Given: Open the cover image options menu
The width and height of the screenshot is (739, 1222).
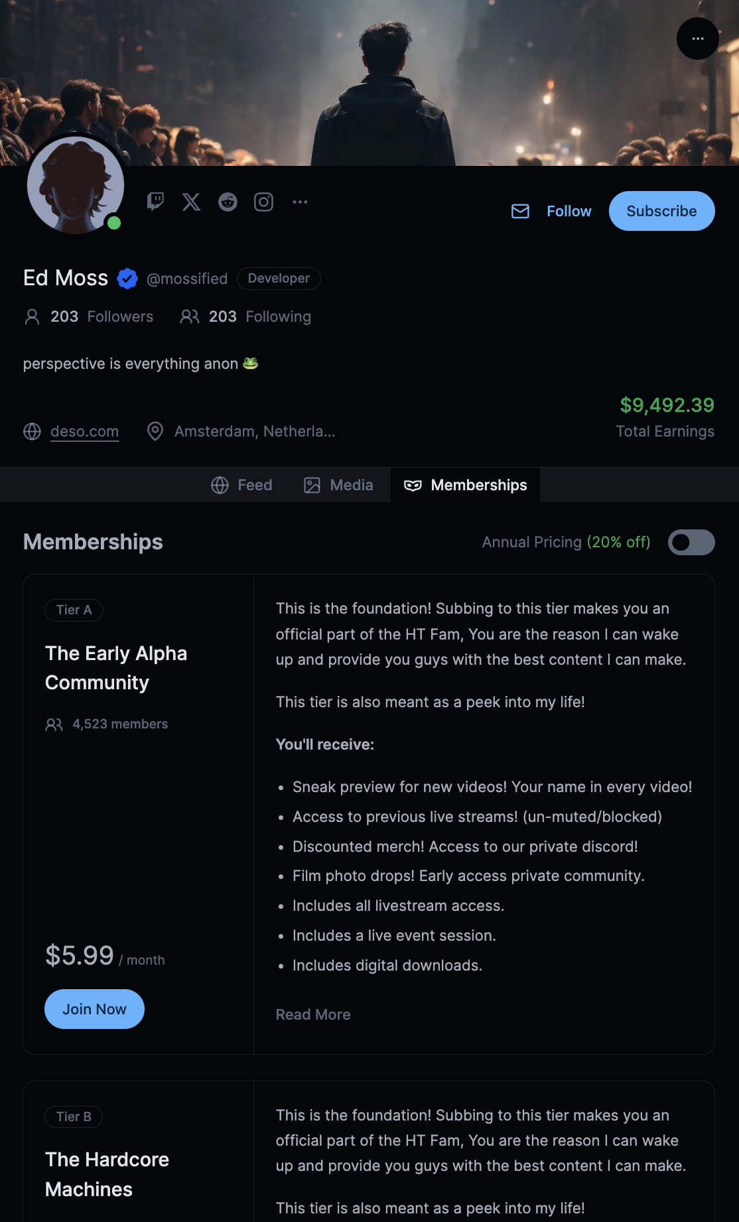Looking at the screenshot, I should click(x=697, y=38).
